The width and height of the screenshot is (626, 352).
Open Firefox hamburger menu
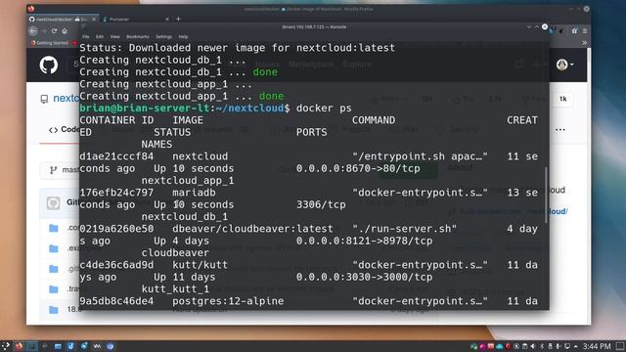(x=585, y=30)
